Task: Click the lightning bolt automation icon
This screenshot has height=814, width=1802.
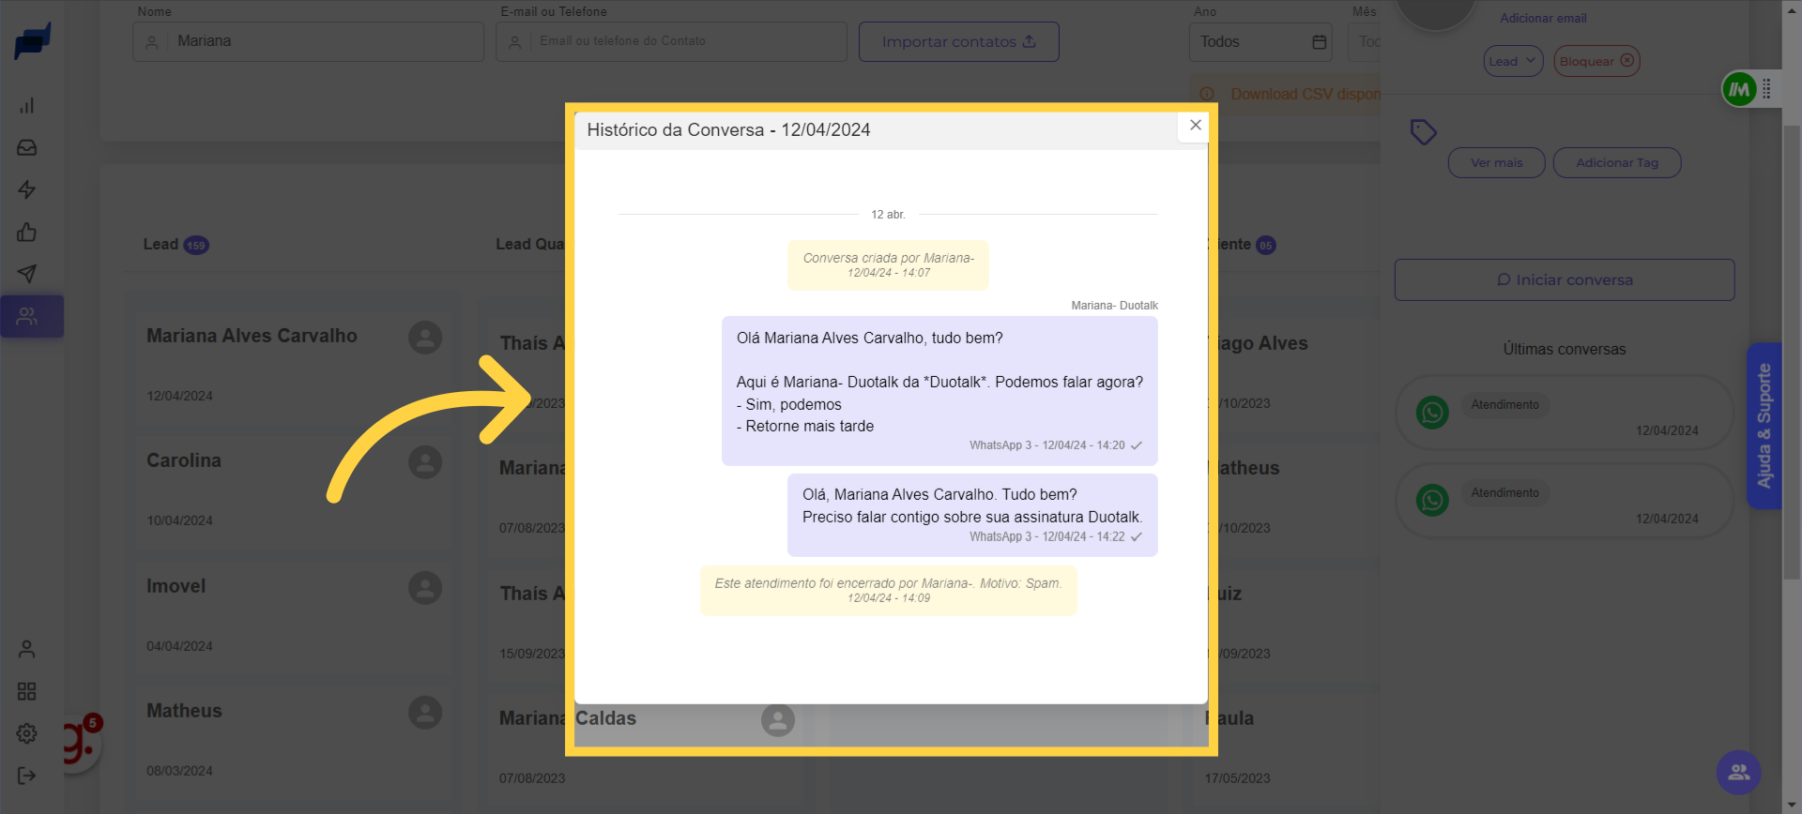Action: pyautogui.click(x=27, y=190)
